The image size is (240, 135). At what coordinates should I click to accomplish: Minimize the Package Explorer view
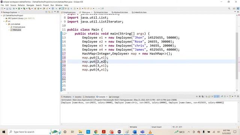click(x=55, y=12)
